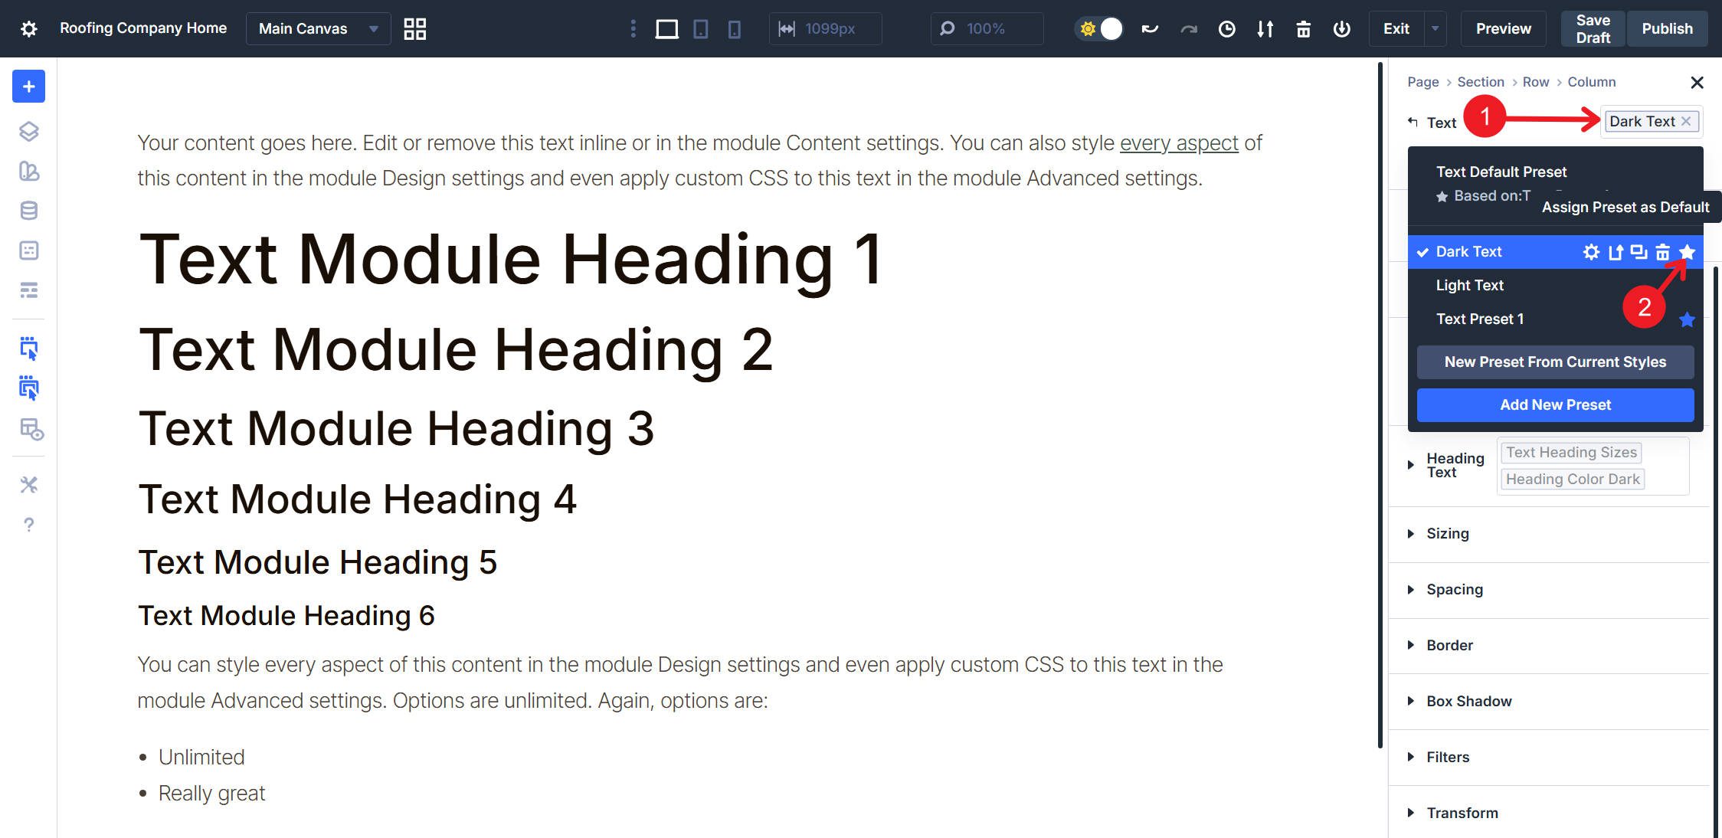Click Section in the breadcrumb trail
This screenshot has width=1722, height=838.
tap(1480, 82)
